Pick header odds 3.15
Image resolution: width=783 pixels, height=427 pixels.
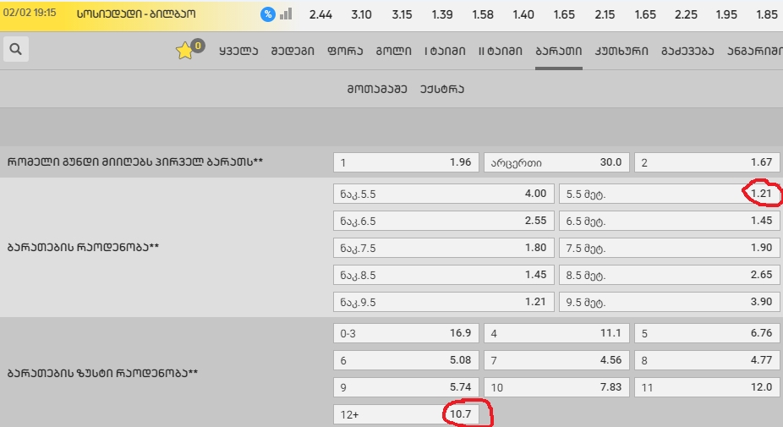(x=402, y=14)
